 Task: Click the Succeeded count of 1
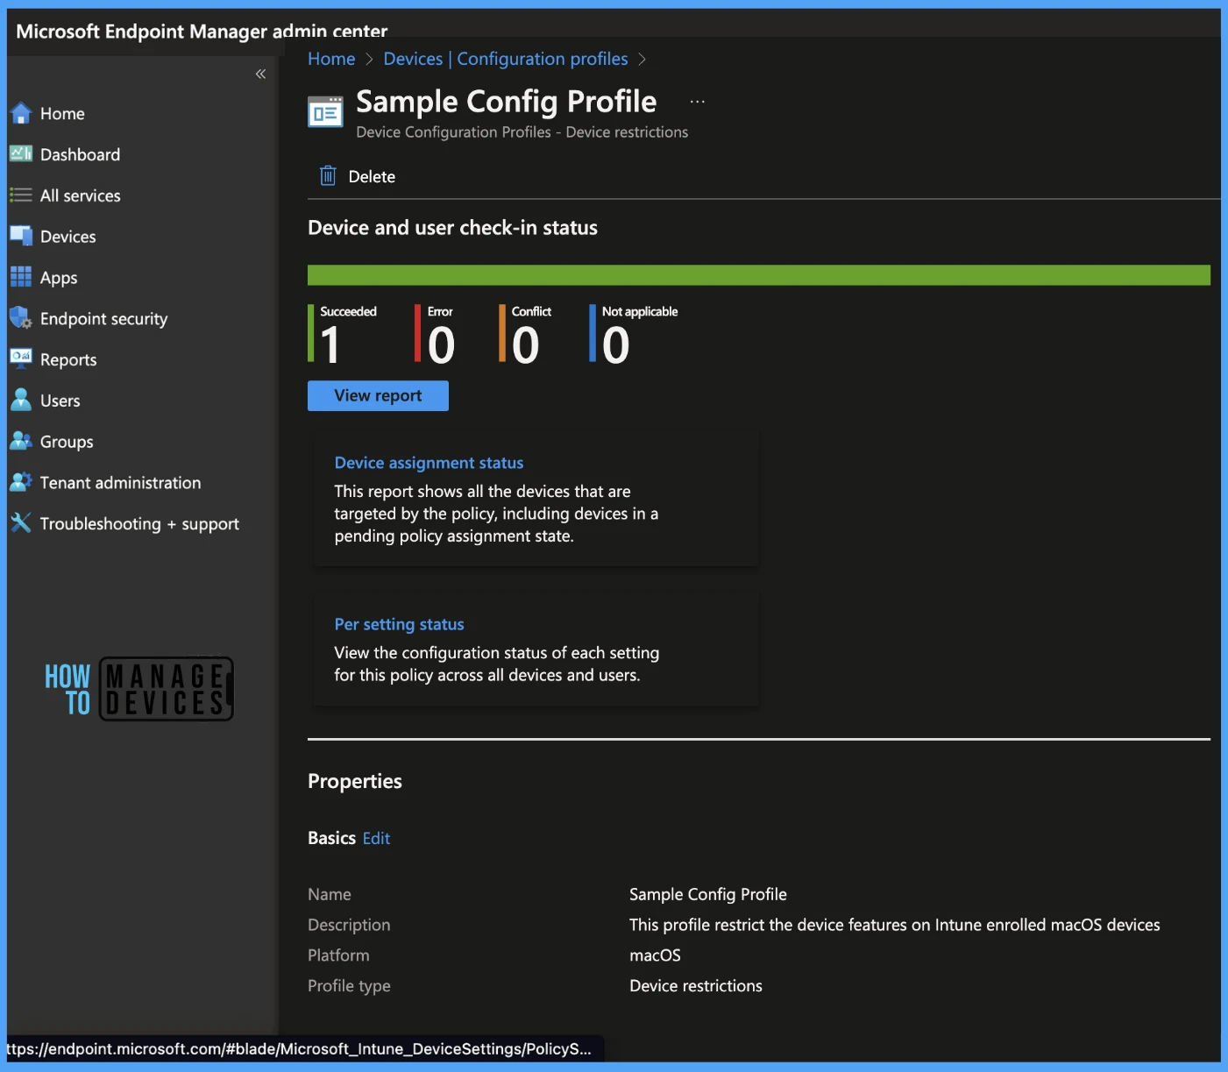[330, 344]
